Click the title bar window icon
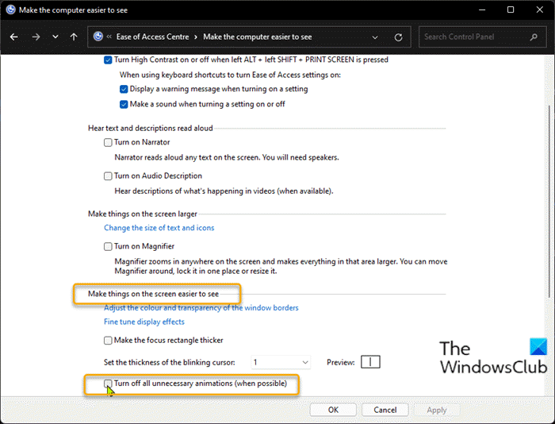The image size is (555, 424). (x=10, y=10)
